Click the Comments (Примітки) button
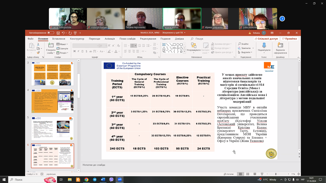Image resolution: width=326 pixels, height=183 pixels. point(290,39)
